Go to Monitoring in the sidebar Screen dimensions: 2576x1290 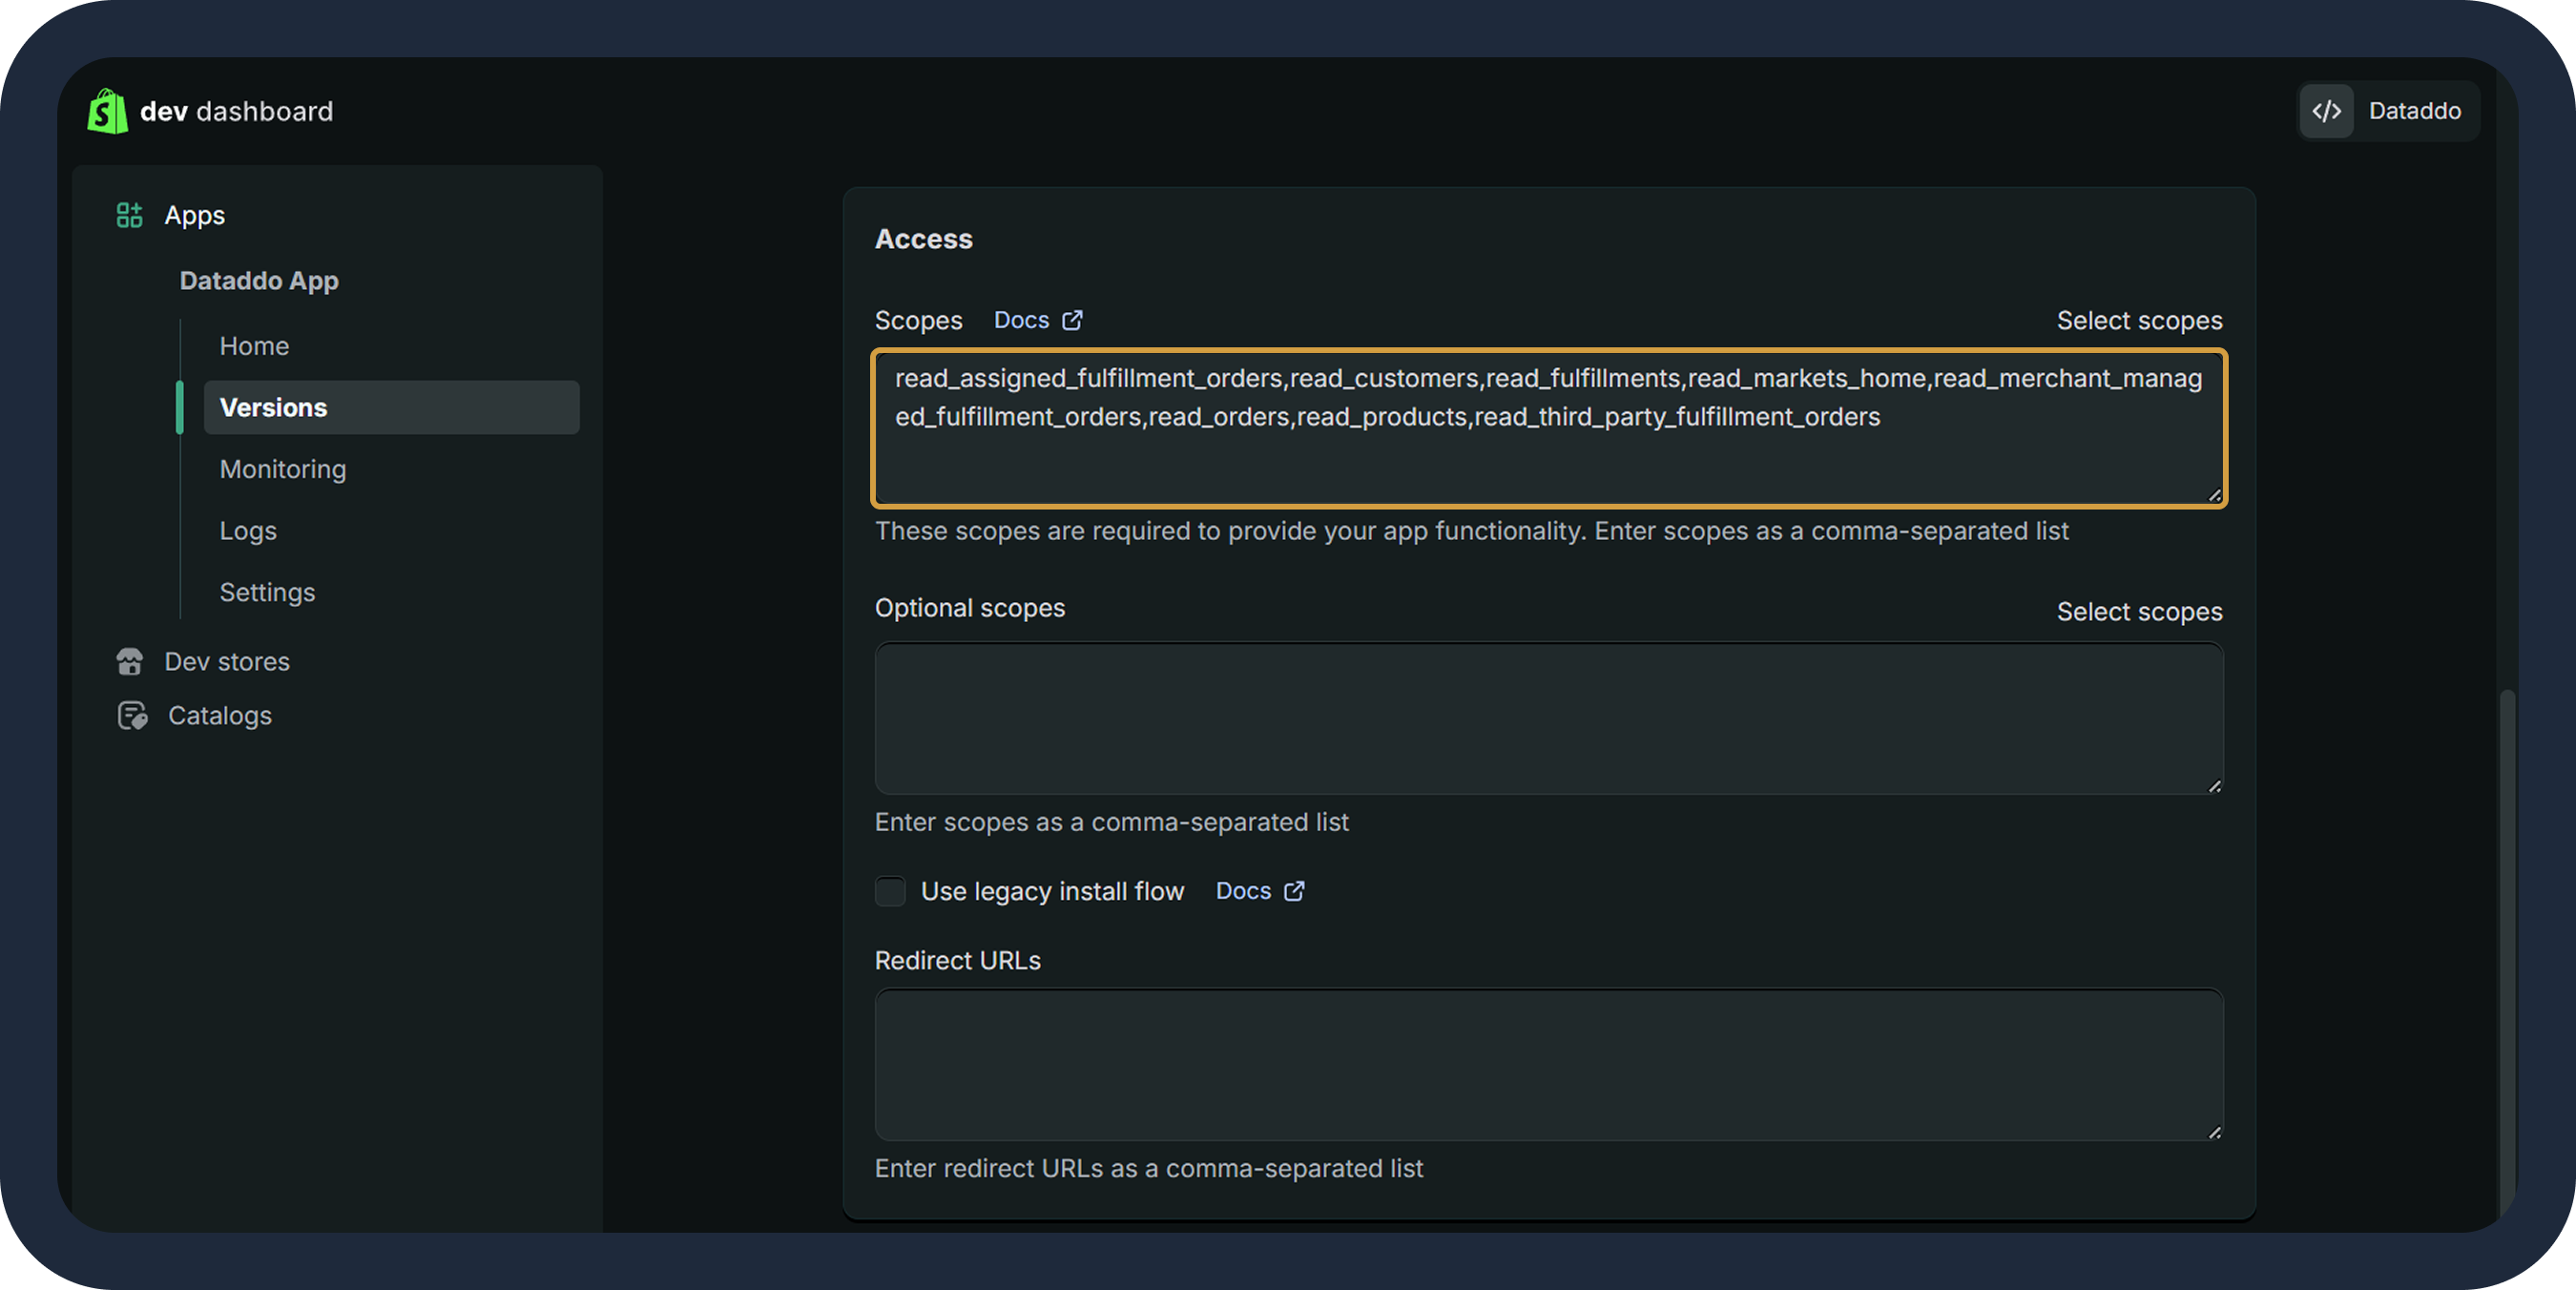tap(283, 469)
